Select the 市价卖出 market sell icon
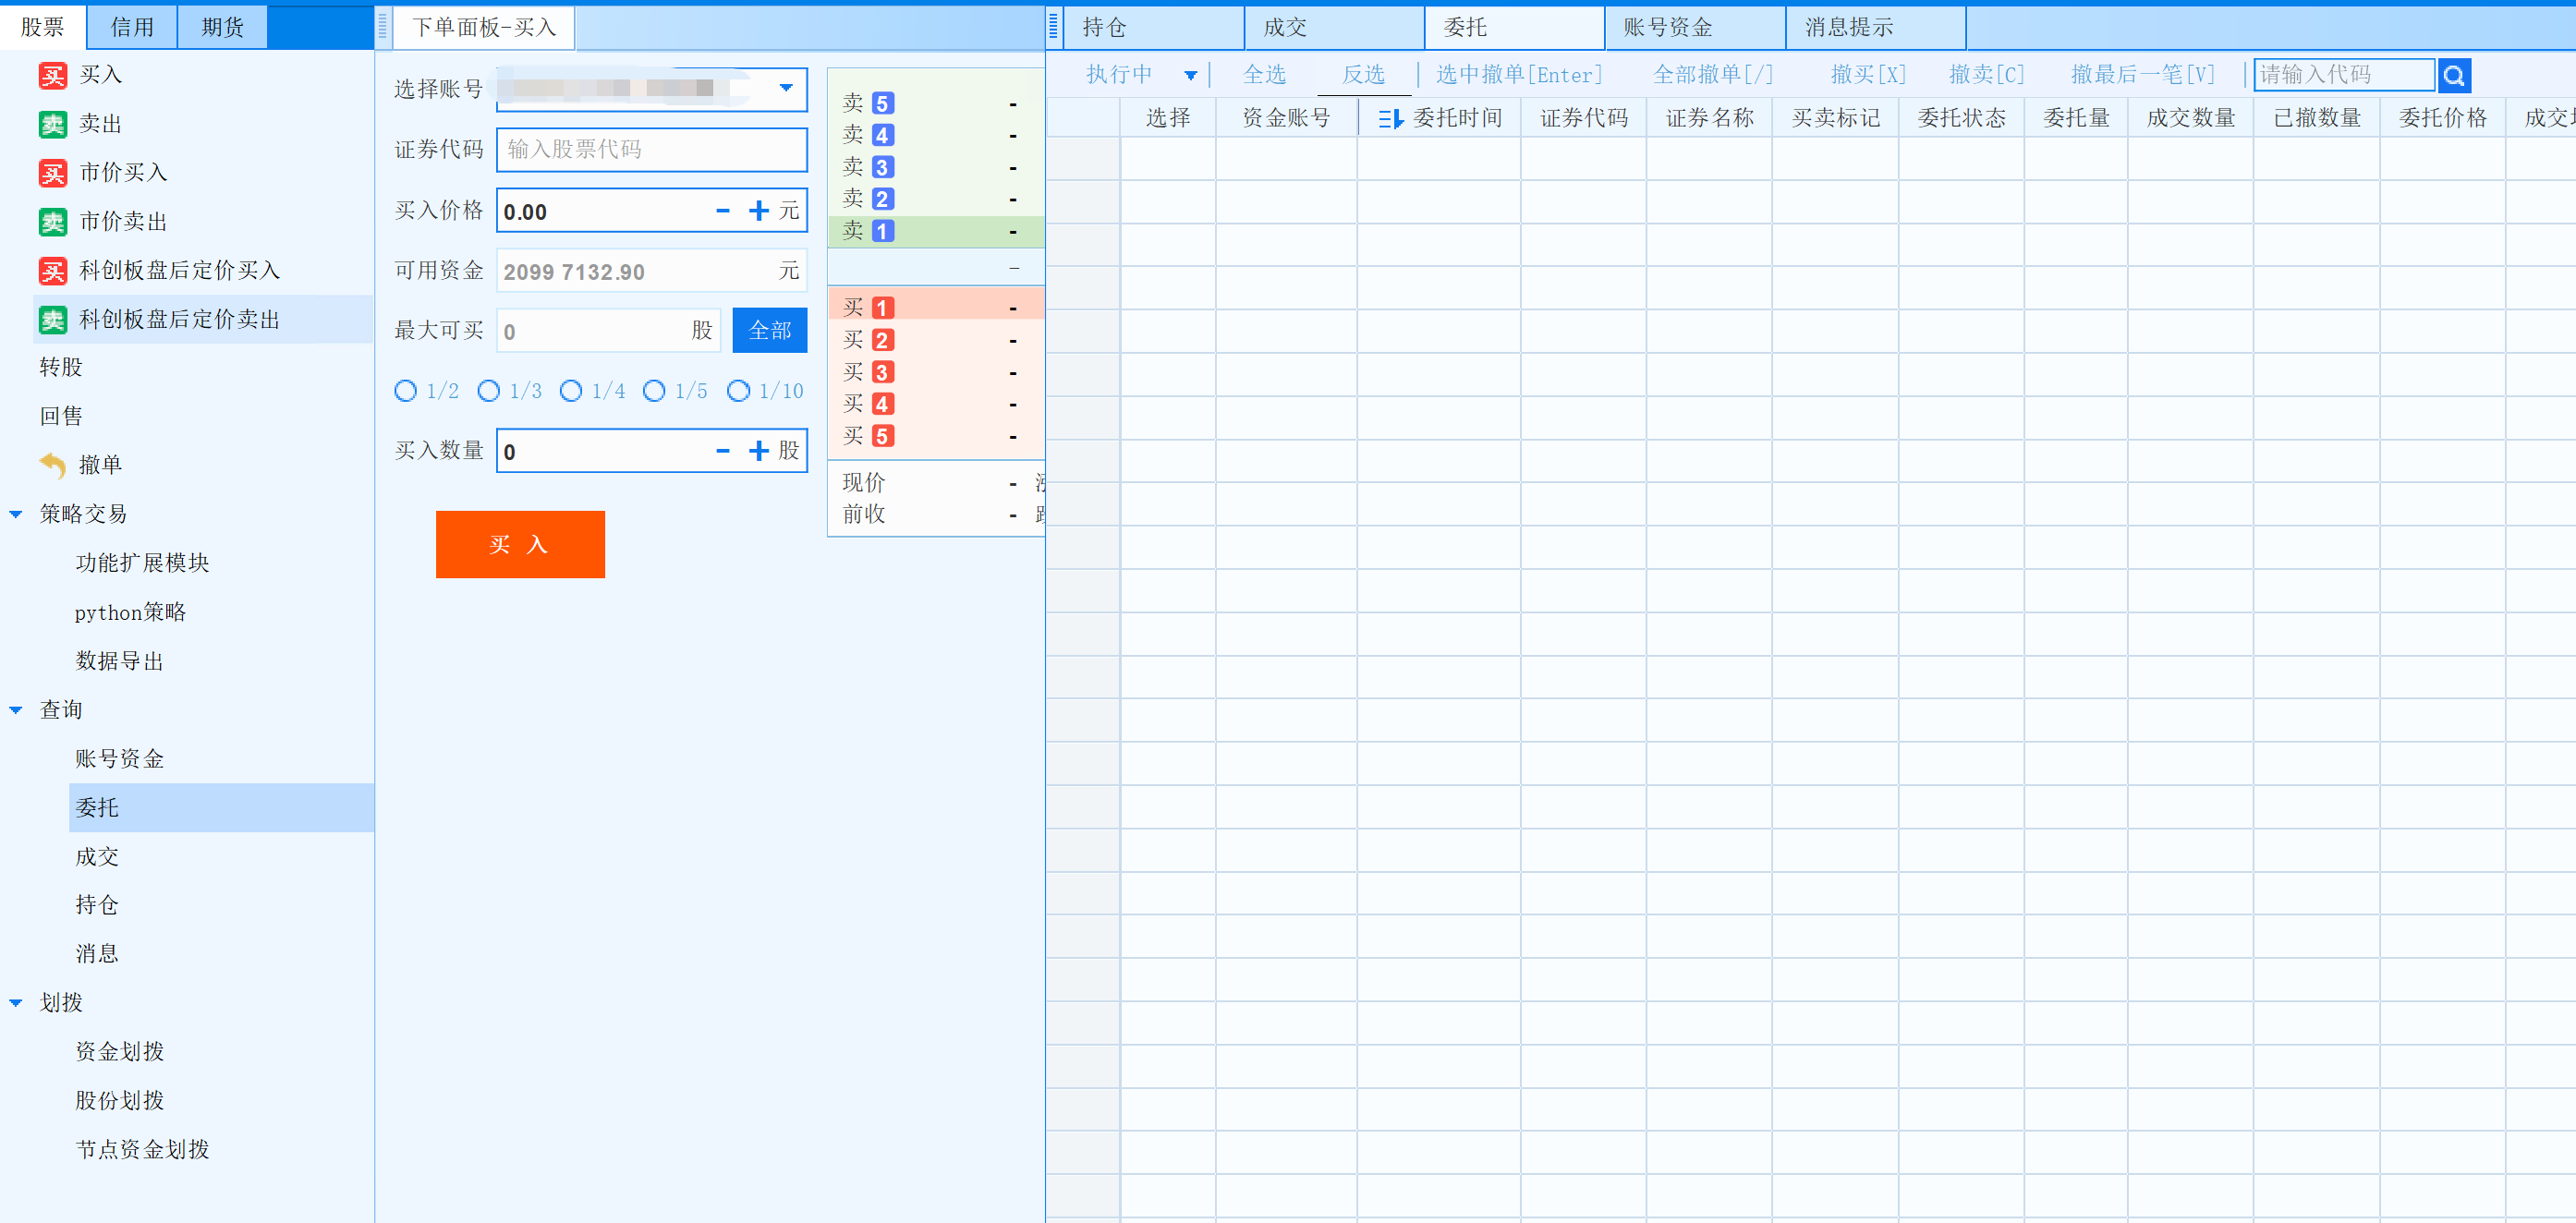This screenshot has width=2576, height=1223. pos(53,222)
